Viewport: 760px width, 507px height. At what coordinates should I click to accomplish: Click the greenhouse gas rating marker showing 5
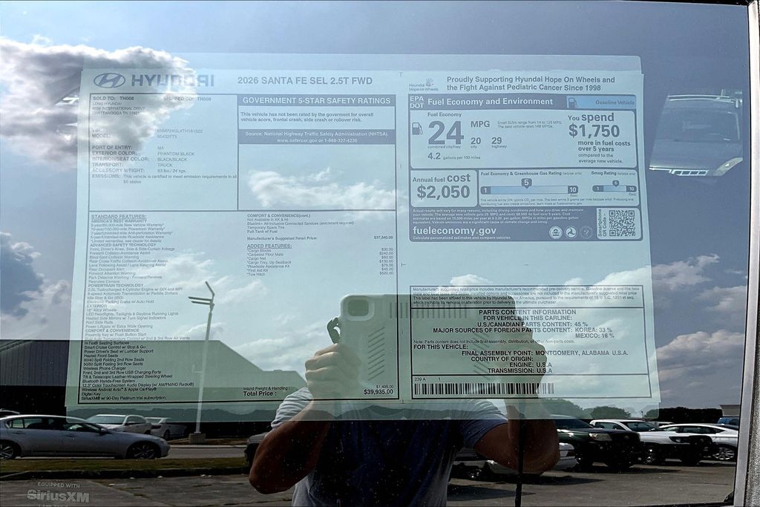(x=526, y=183)
